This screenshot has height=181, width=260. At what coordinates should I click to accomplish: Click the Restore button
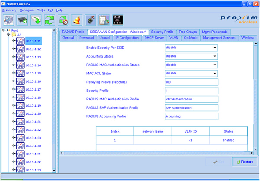click(245, 162)
